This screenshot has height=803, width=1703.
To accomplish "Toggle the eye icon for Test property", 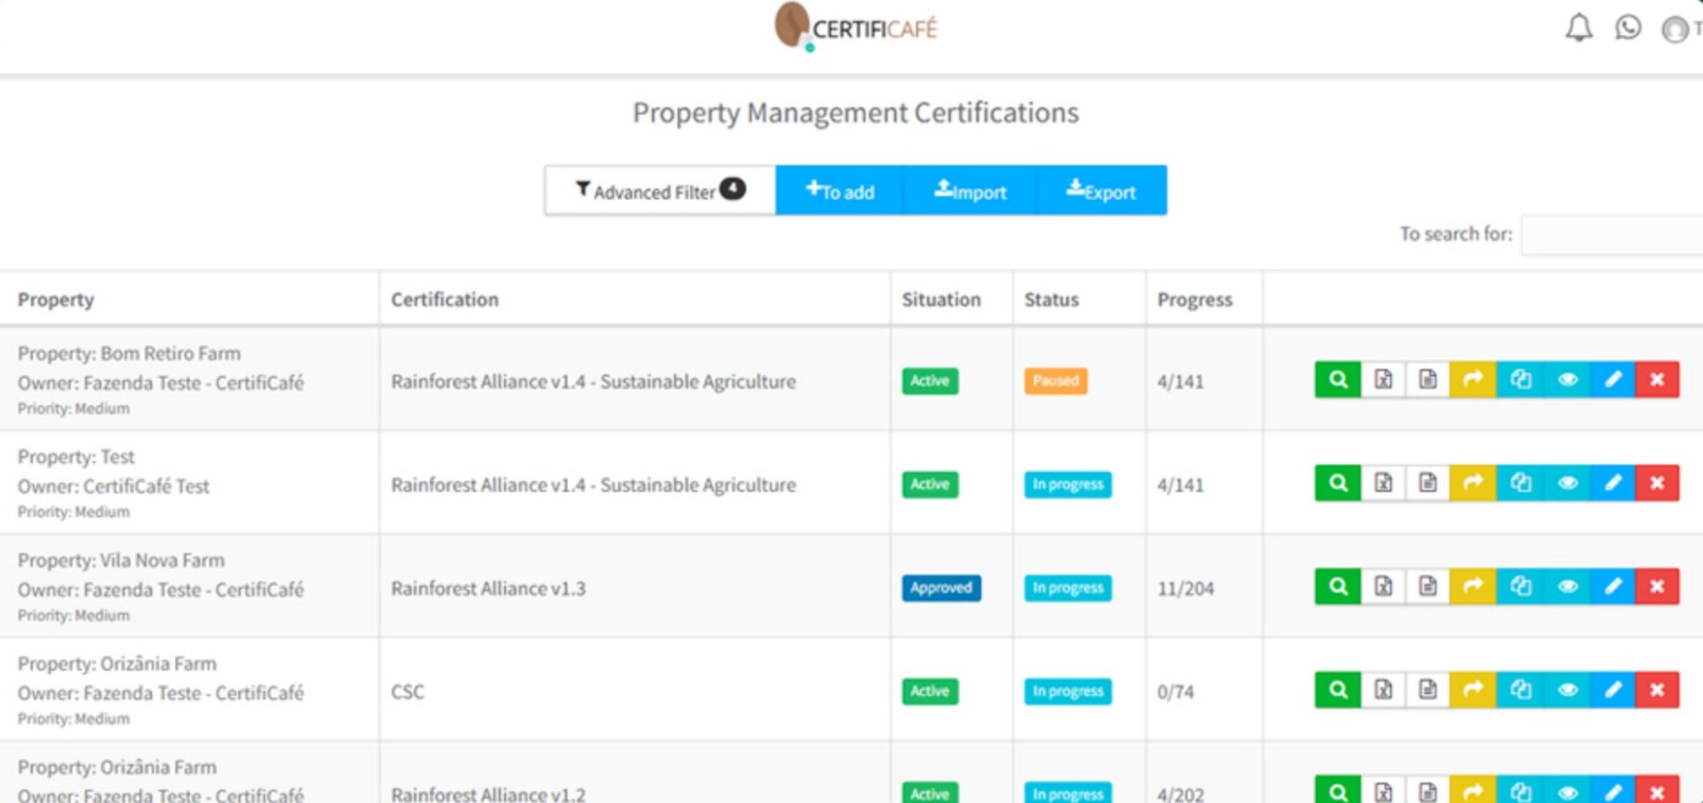I will (x=1567, y=483).
